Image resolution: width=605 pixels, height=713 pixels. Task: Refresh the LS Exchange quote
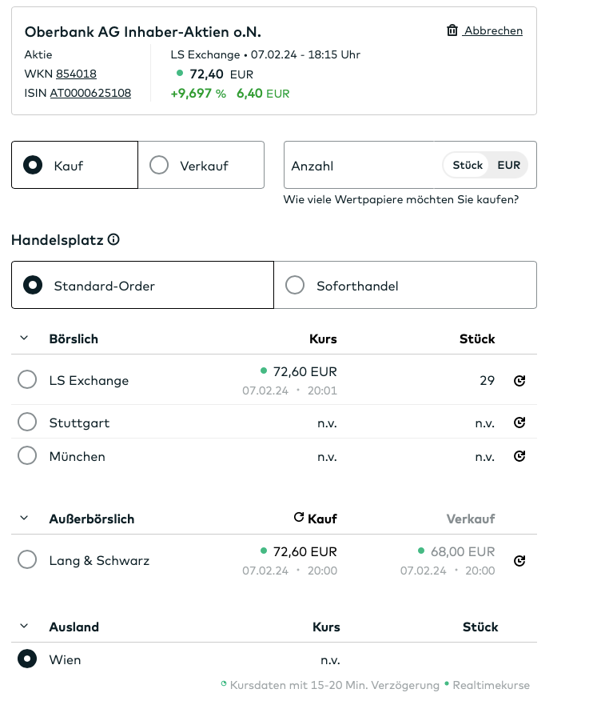(519, 381)
